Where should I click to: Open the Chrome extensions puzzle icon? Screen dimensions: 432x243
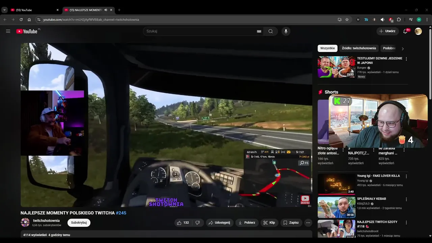(399, 20)
